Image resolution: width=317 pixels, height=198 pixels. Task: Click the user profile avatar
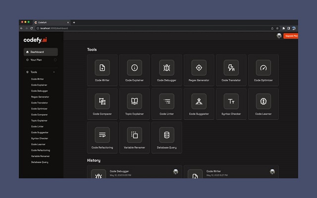279,36
